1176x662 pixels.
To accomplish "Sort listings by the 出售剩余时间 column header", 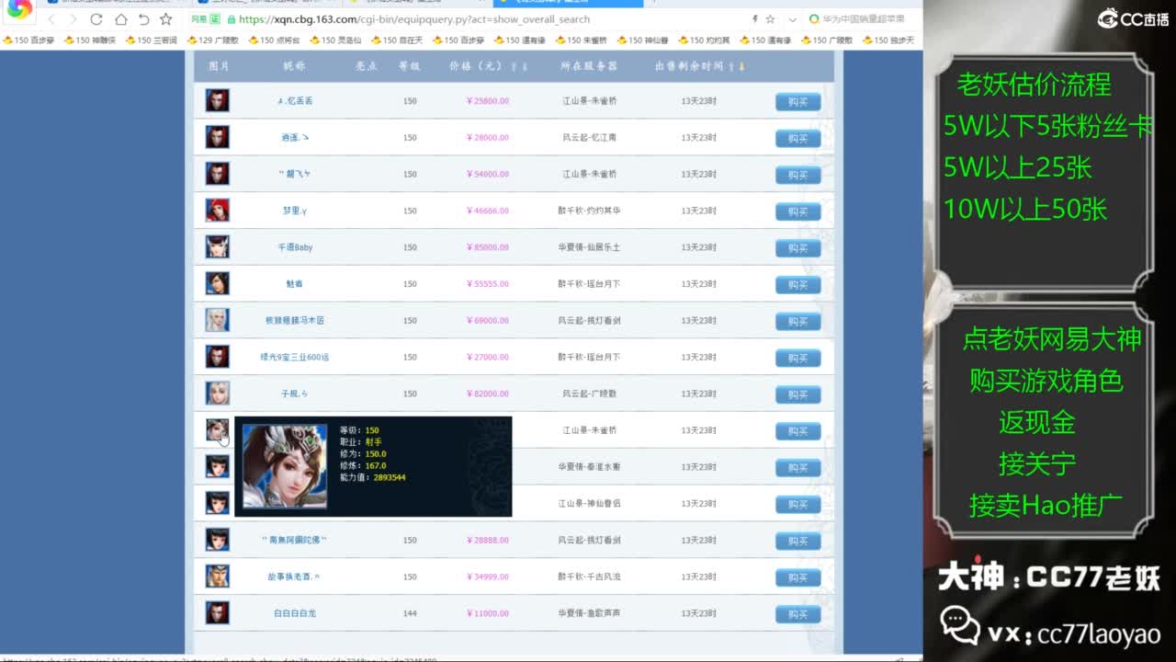I will tap(700, 66).
